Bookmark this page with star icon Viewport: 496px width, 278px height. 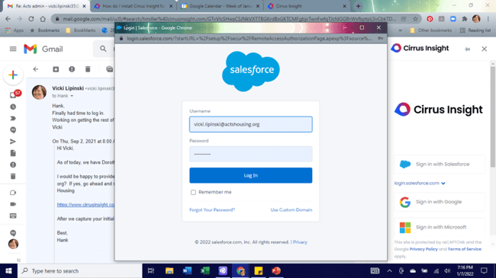[x=415, y=19]
